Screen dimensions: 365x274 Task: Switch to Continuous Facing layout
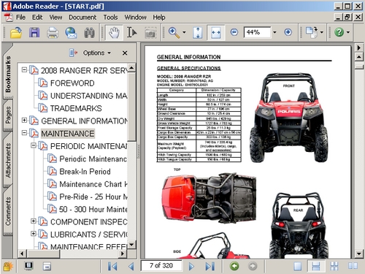(x=334, y=266)
